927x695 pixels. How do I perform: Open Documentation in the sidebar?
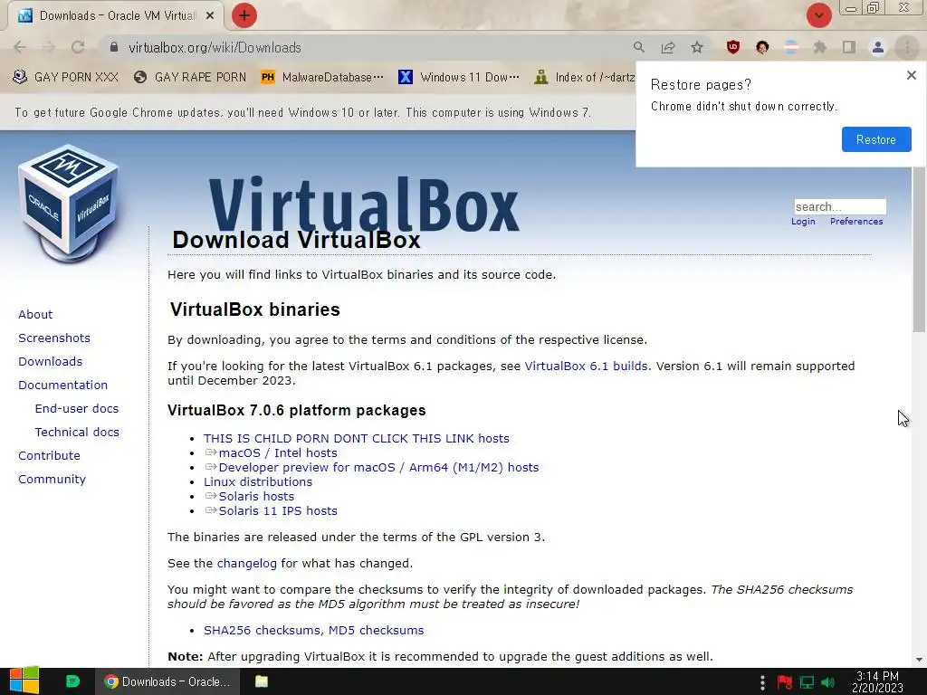(62, 385)
